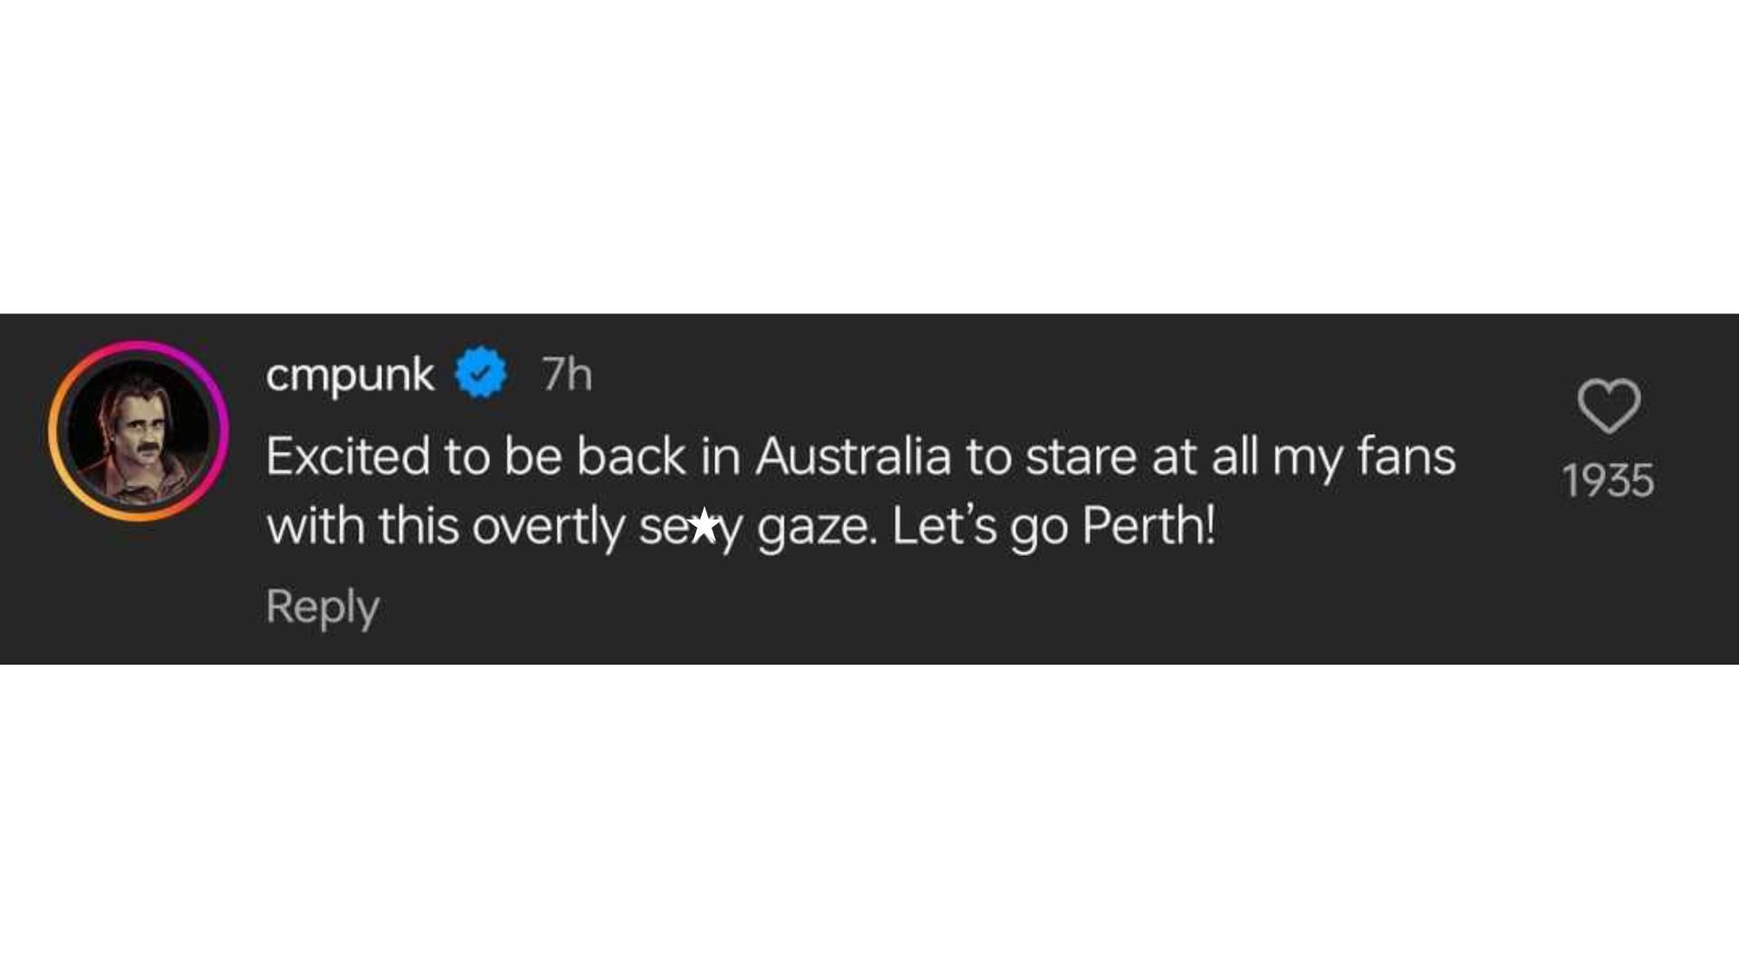Click the blue verified badge
Screen dimensions: 1739x978
coord(481,373)
